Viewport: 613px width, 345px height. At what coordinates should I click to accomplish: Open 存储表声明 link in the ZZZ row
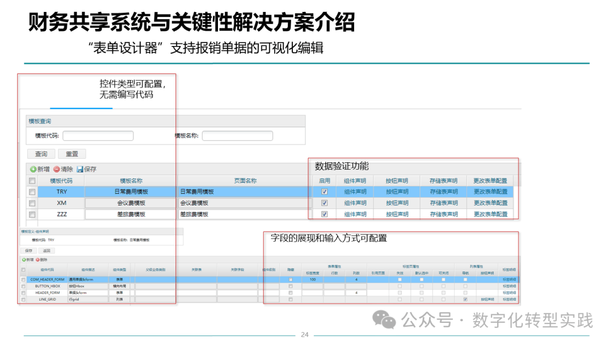pyautogui.click(x=444, y=214)
